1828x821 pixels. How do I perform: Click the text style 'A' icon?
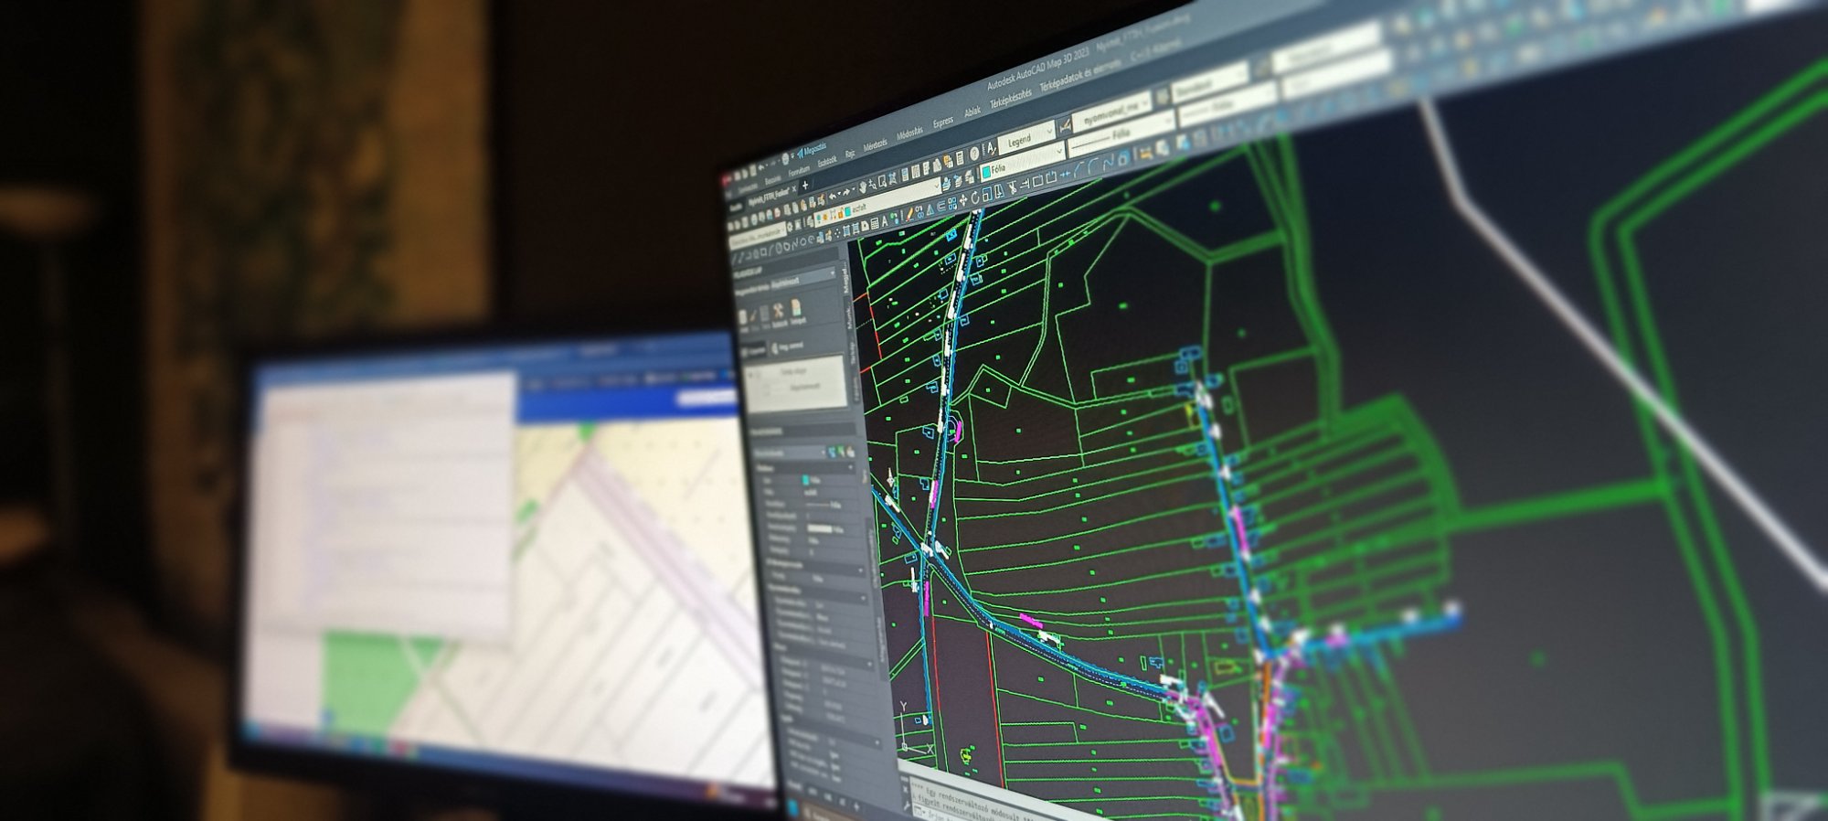click(991, 148)
